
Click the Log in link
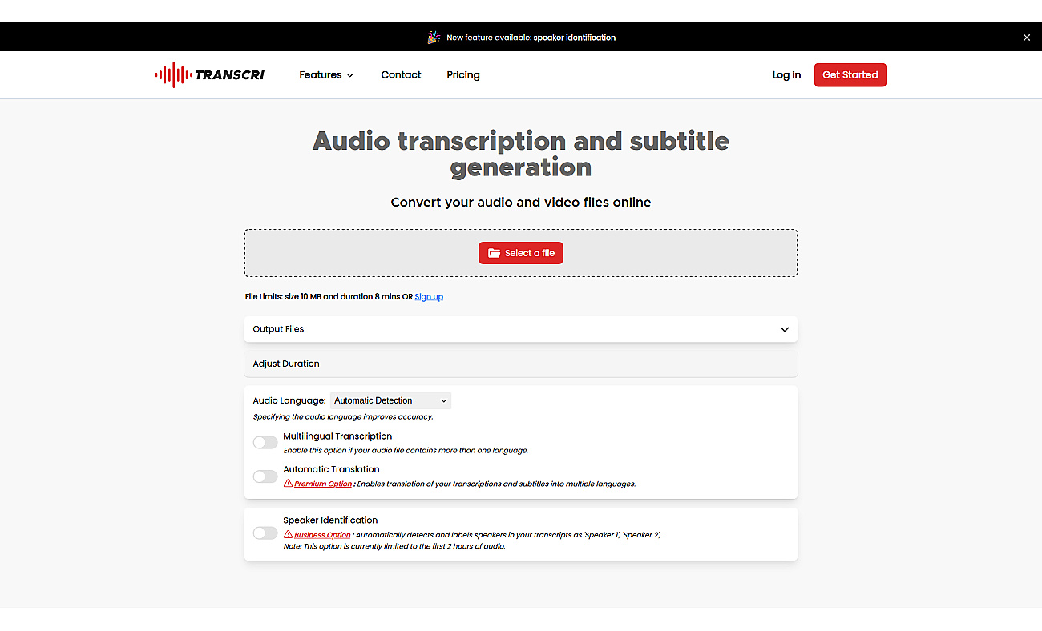click(x=786, y=75)
